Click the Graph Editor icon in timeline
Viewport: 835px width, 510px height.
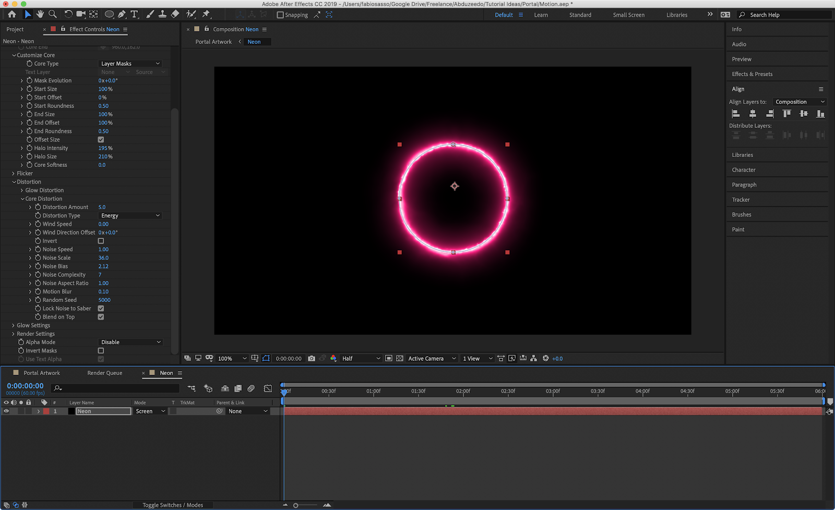(x=268, y=388)
